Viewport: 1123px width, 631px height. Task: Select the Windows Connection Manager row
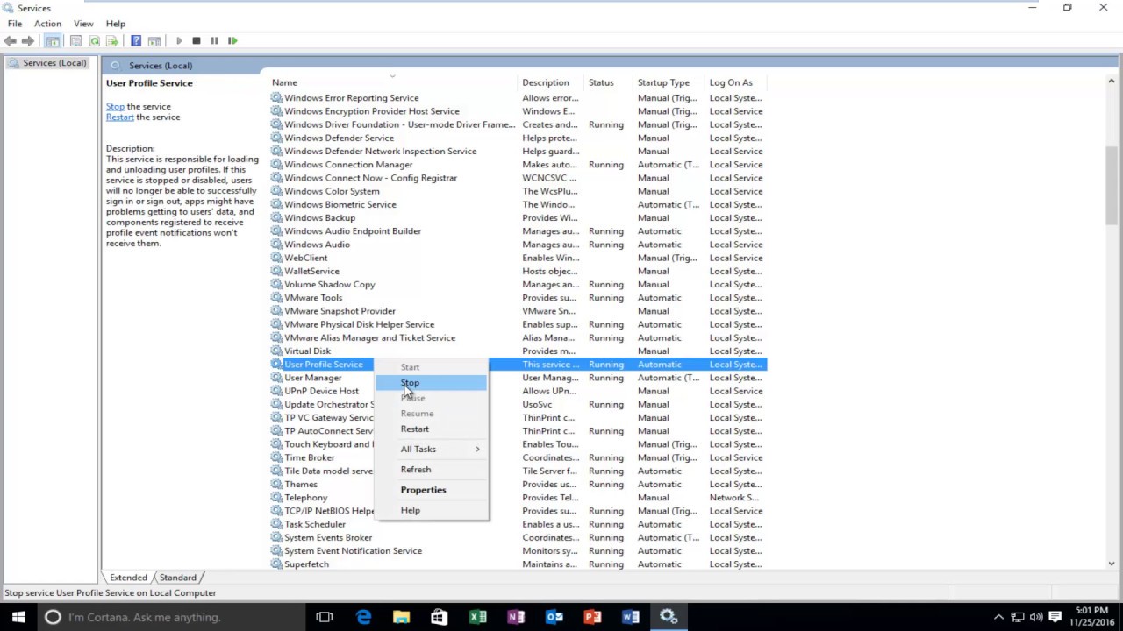(518, 165)
